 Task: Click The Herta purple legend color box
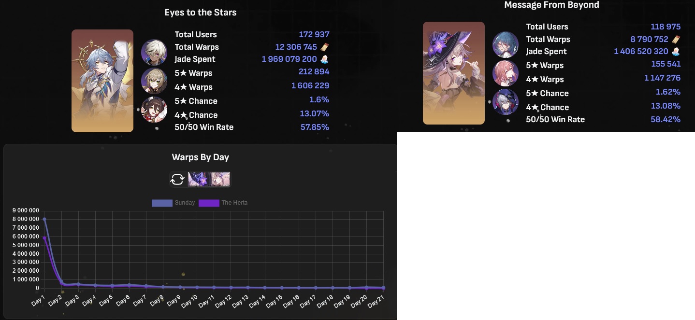click(209, 203)
